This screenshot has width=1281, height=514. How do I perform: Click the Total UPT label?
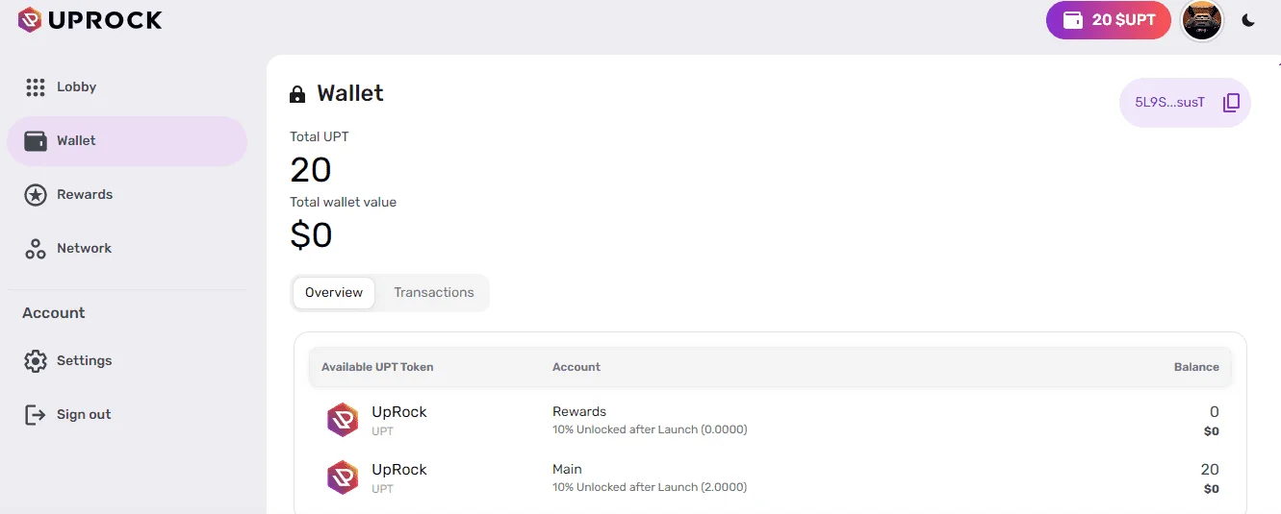[x=320, y=137]
